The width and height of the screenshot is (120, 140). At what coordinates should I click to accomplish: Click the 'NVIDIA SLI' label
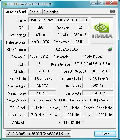tap(17, 123)
